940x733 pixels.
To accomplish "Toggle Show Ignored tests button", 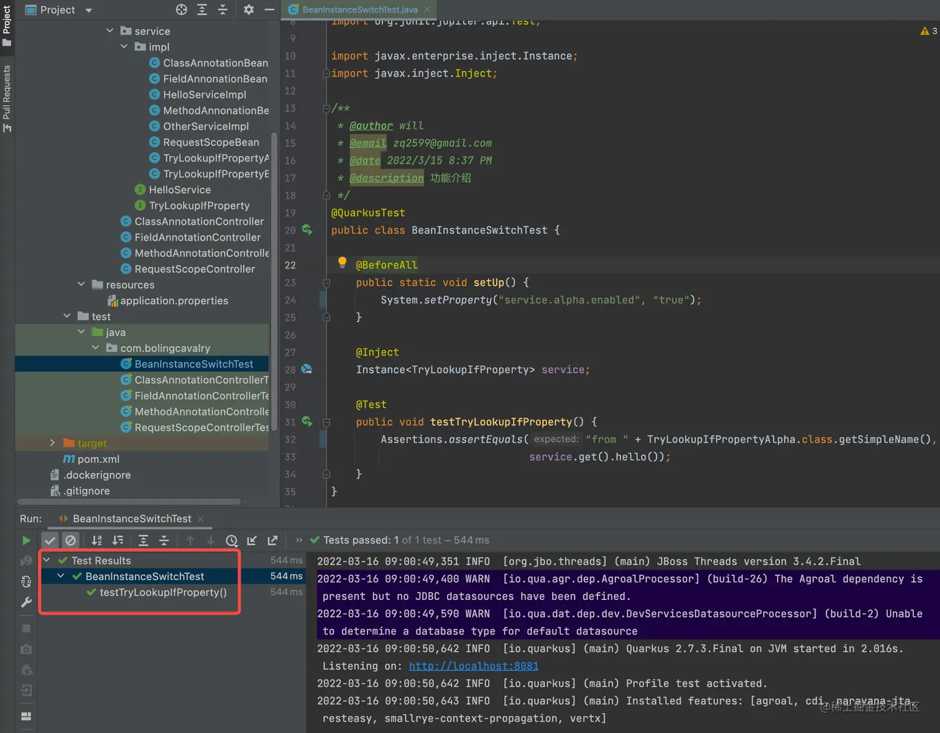I will pyautogui.click(x=71, y=540).
